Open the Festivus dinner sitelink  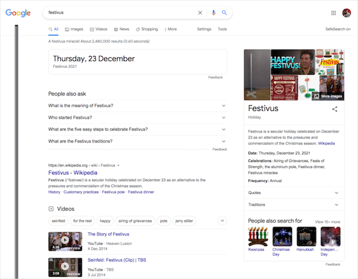(x=141, y=192)
